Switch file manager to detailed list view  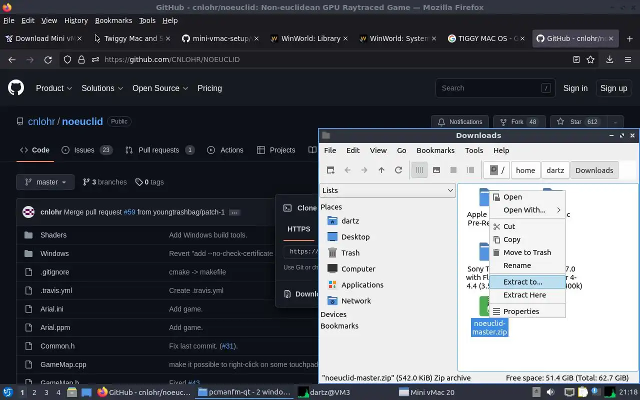click(x=470, y=170)
